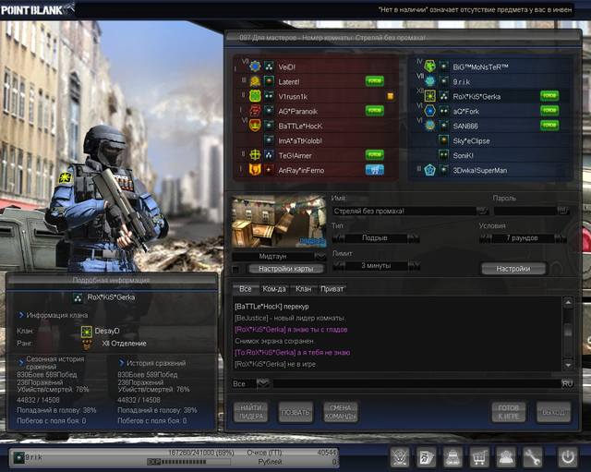This screenshot has height=472, width=591.
Task: Switch to the Клан chat tab
Action: (304, 289)
